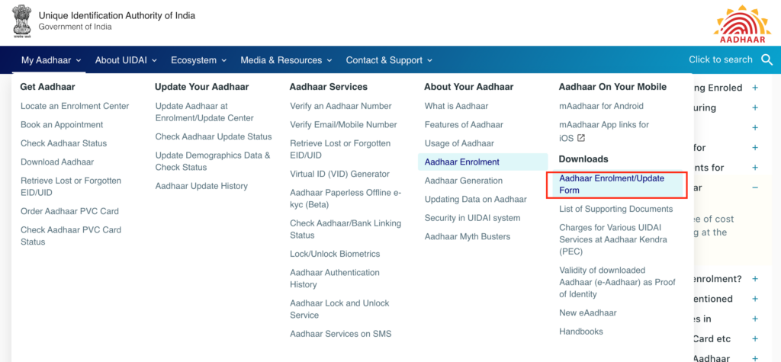Collapse the open FAQ with minus icon

pyautogui.click(x=755, y=187)
